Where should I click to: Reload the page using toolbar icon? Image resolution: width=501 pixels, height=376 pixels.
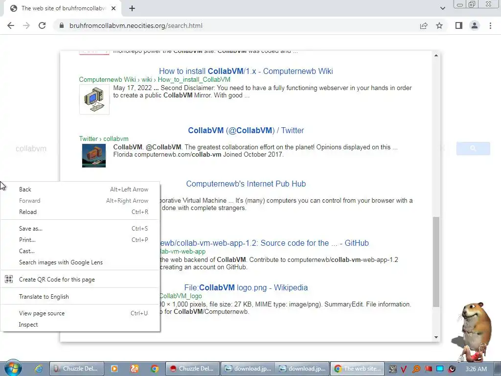(42, 25)
